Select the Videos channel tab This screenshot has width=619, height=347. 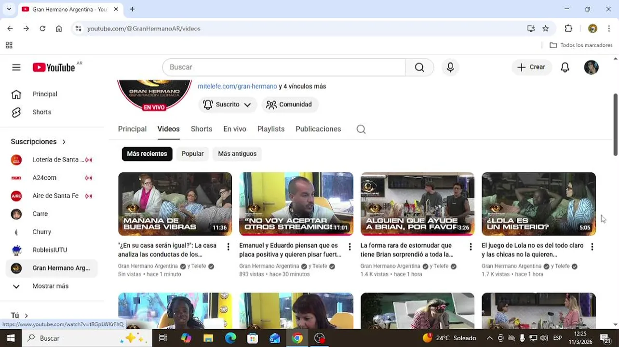point(168,129)
